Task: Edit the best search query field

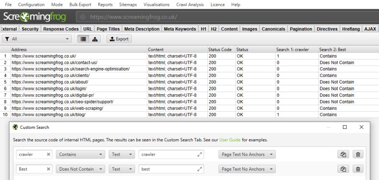Action: coord(171,169)
